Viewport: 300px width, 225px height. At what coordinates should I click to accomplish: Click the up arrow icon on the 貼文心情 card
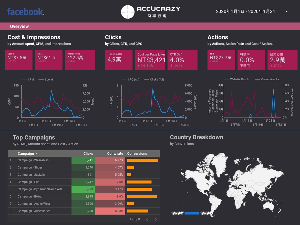pos(271,66)
